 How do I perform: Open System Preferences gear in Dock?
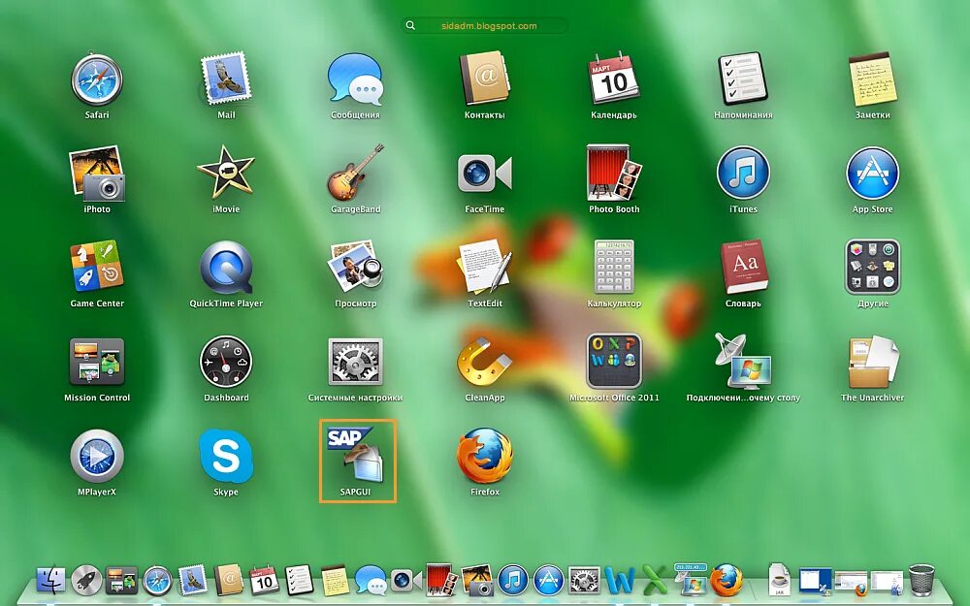(584, 581)
